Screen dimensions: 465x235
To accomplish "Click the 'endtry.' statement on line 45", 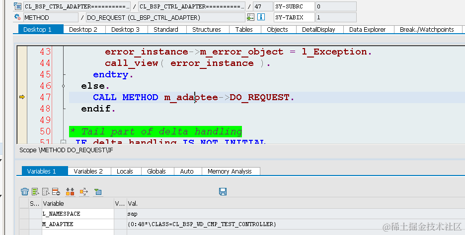I will (113, 74).
